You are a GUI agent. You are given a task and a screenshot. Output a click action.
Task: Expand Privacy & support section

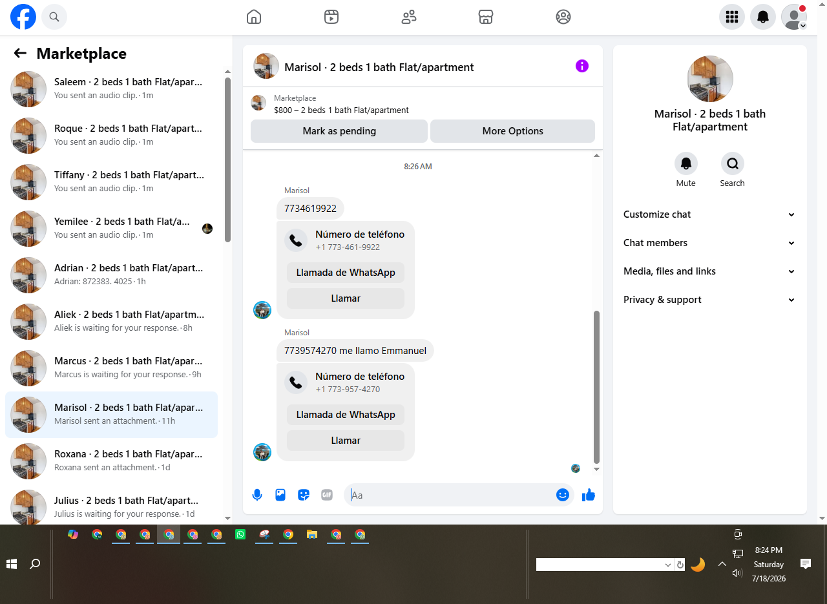(x=710, y=300)
